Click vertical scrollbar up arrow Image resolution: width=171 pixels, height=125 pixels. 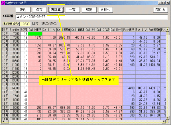click(167, 30)
